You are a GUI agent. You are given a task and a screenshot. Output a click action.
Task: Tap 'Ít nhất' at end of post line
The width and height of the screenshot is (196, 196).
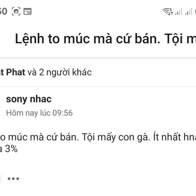point(167,137)
